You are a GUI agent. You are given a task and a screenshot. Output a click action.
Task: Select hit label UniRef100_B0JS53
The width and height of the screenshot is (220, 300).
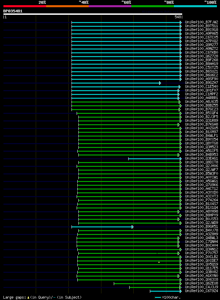tap(201, 219)
